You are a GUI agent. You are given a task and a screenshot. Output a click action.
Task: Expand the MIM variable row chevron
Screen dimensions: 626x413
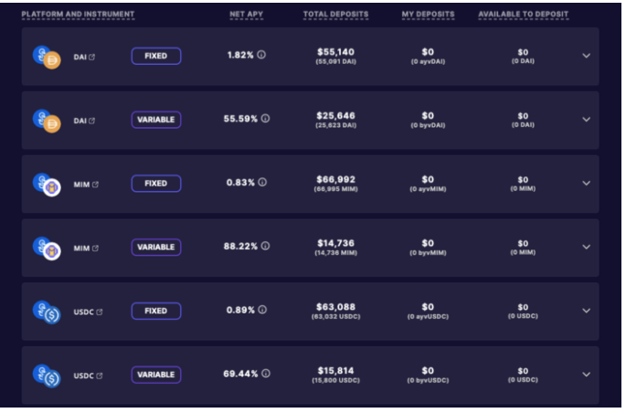(586, 247)
